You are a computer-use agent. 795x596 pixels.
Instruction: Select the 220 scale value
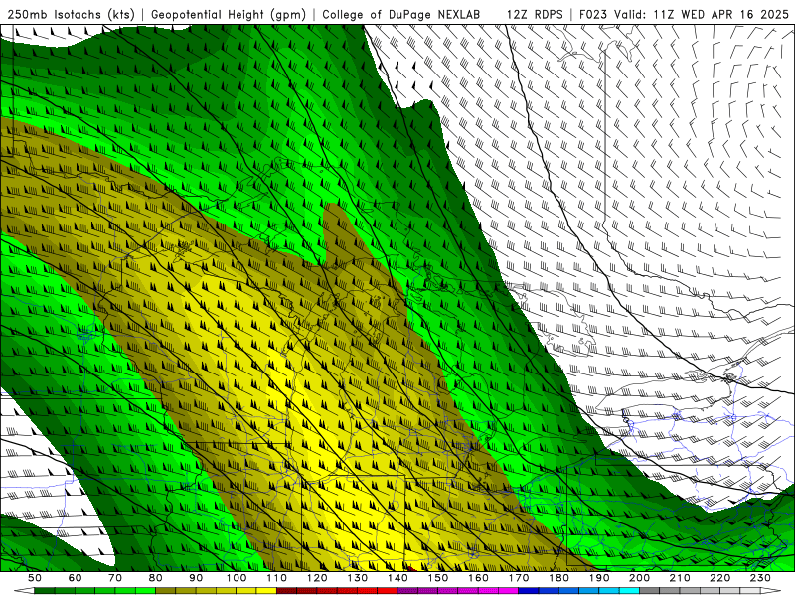(x=719, y=578)
